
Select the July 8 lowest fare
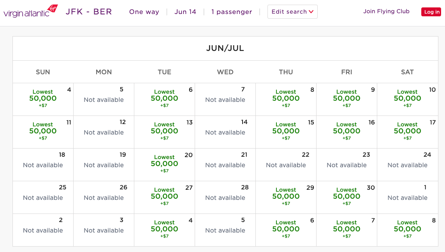[407, 230]
